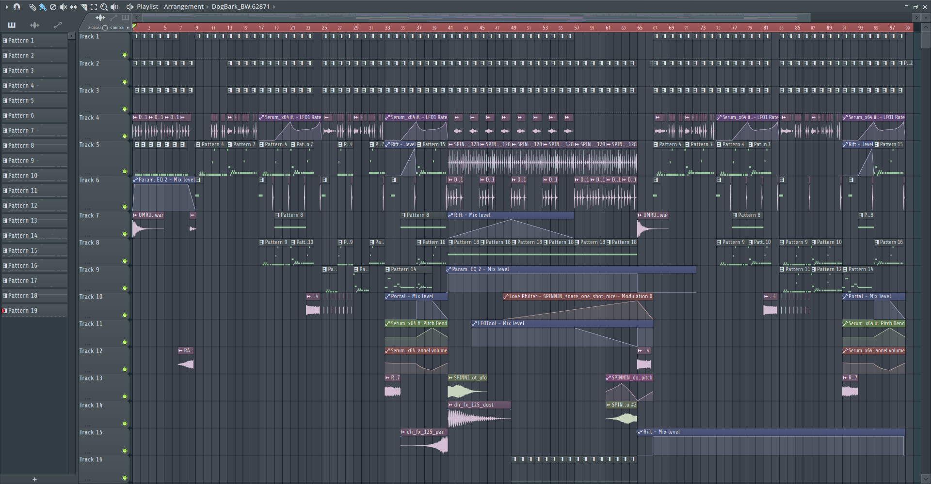Select the Playback speaker tool
Screen dimensions: 931x484
pyautogui.click(x=114, y=7)
